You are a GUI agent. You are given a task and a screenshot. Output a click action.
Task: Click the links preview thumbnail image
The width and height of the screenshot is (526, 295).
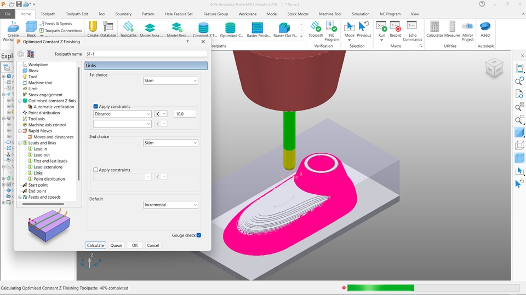click(49, 225)
